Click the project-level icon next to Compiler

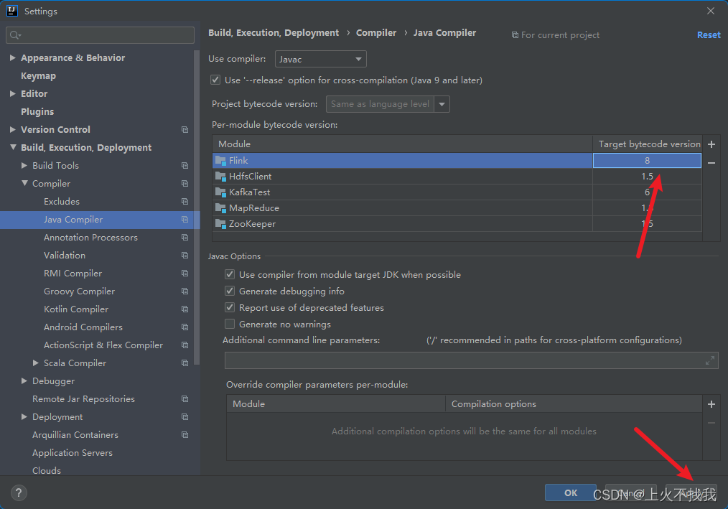tap(185, 184)
